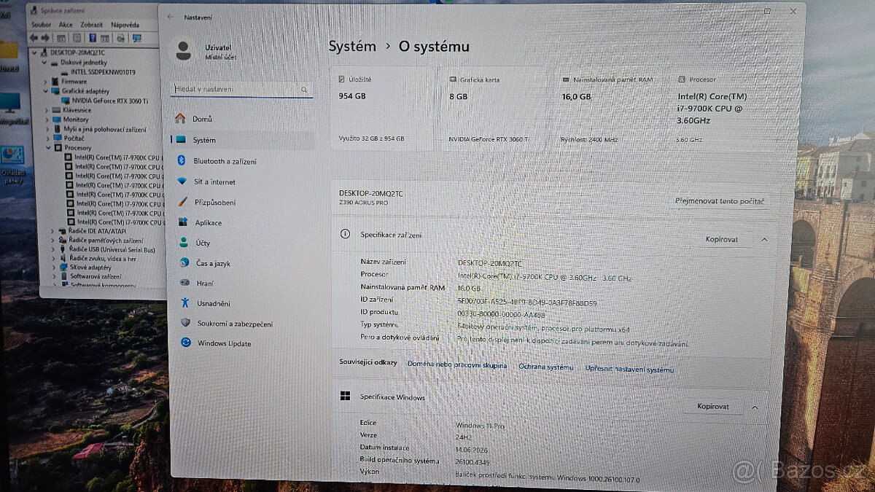Open Soubor menu in Správce zařízení
The width and height of the screenshot is (875, 492).
coord(41,25)
